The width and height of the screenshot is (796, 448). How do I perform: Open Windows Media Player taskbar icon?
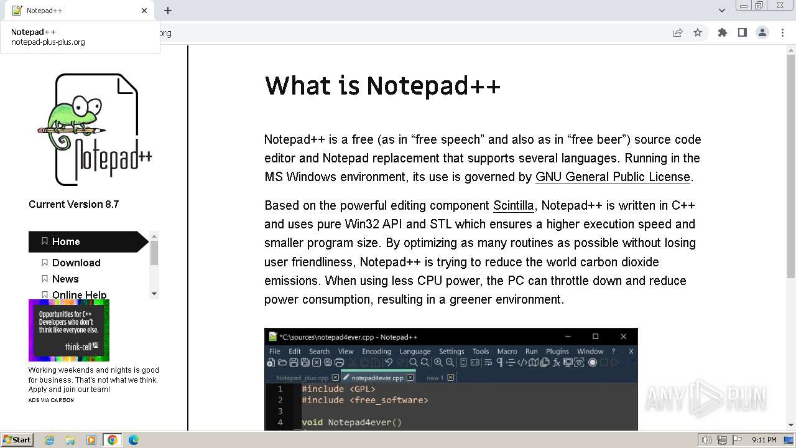[91, 440]
